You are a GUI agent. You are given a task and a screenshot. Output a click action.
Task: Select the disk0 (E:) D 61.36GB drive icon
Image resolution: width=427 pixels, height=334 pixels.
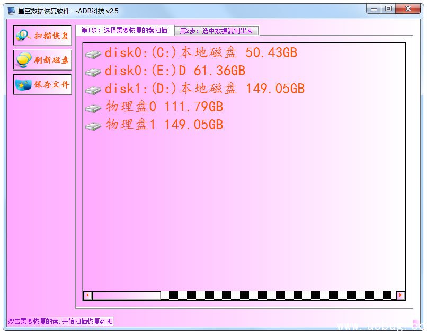[93, 72]
